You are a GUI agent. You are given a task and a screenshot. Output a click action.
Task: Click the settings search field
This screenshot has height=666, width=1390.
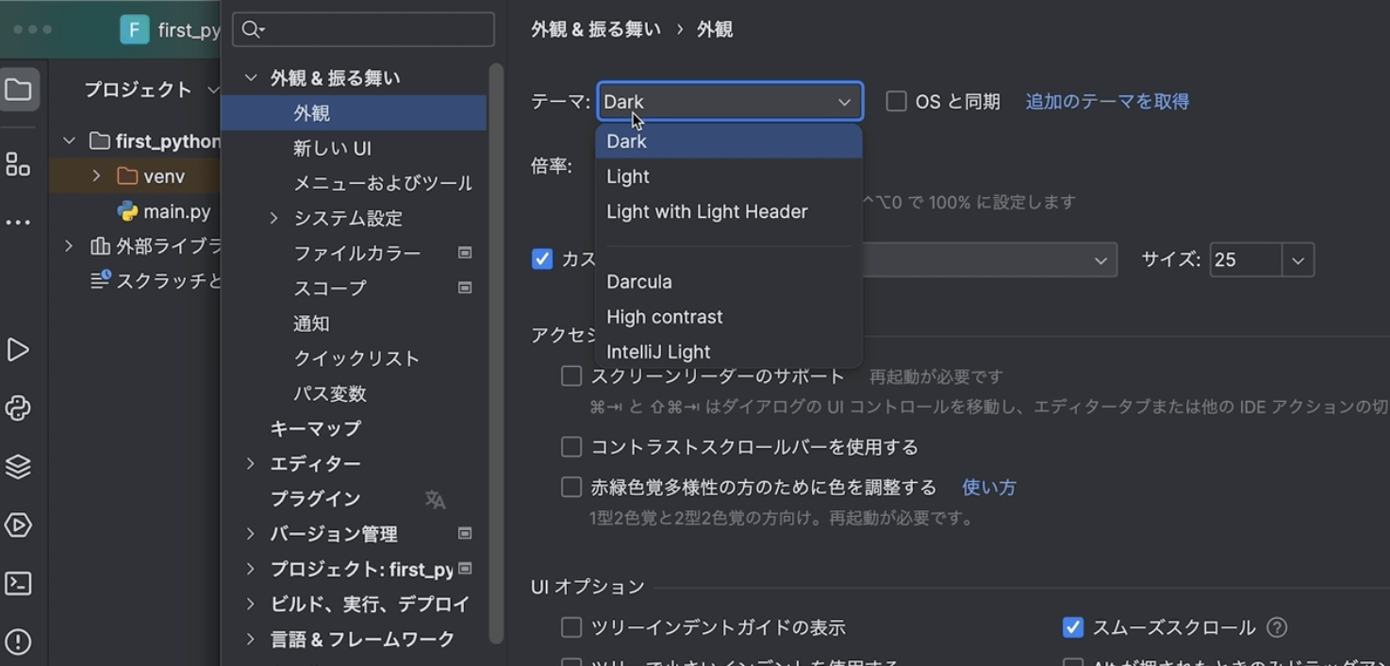[363, 29]
